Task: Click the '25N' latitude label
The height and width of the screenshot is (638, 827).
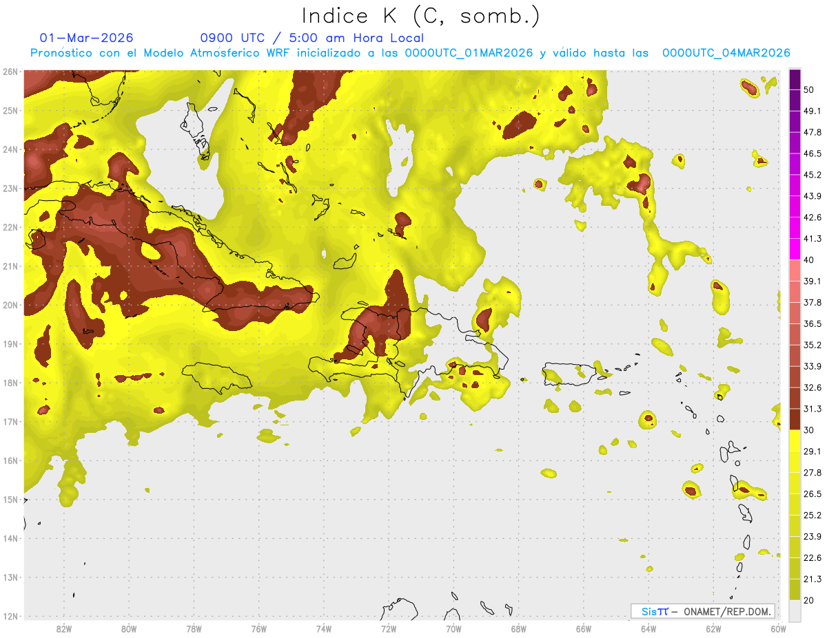Action: 10,110
